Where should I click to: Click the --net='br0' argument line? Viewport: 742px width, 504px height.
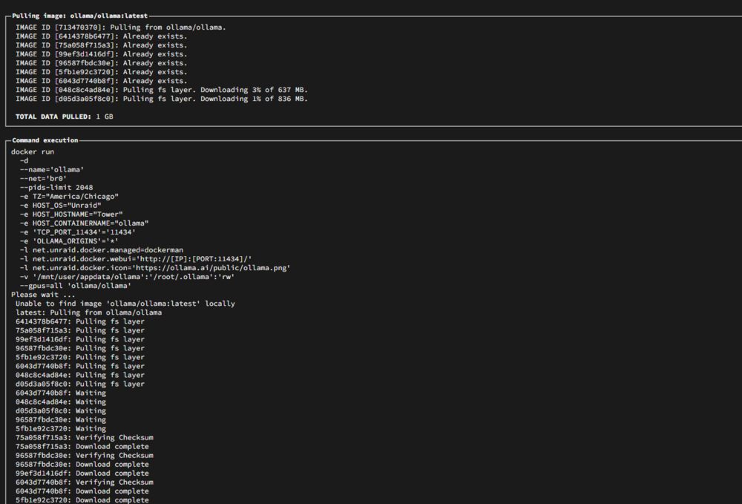click(43, 178)
